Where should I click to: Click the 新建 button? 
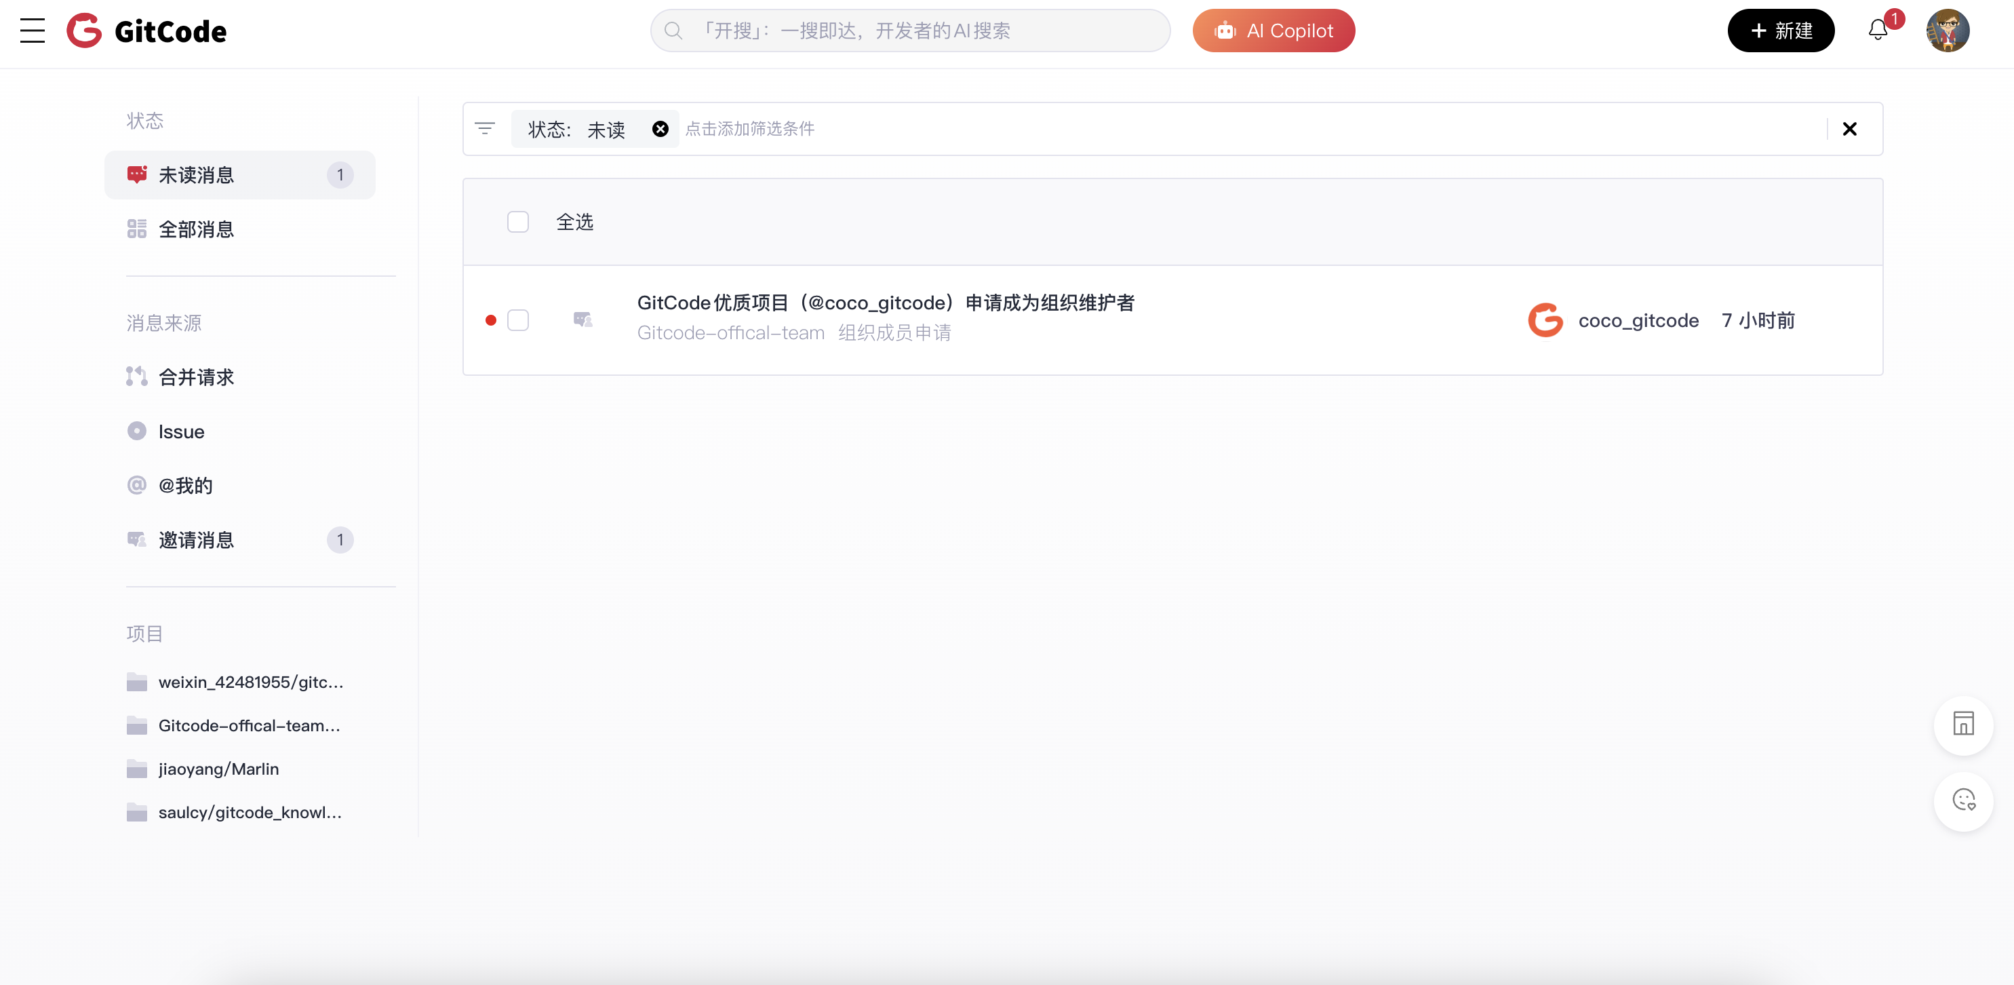tap(1780, 31)
